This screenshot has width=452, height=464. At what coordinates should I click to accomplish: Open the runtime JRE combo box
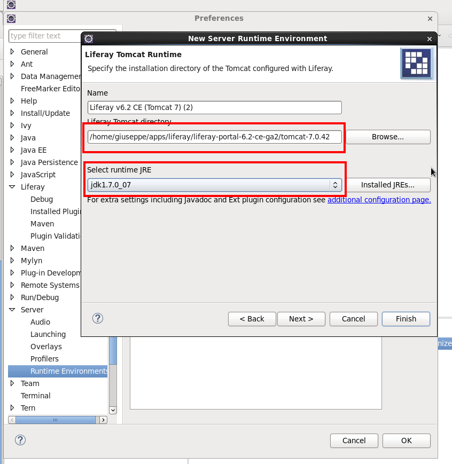pos(214,185)
